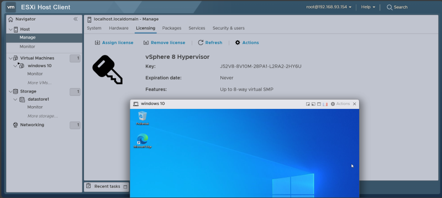
Task: Collapse the windows 10 tree node
Action: (x=15, y=66)
